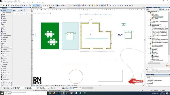Activate the Ligne line tool
The width and height of the screenshot is (170, 95).
point(6,60)
